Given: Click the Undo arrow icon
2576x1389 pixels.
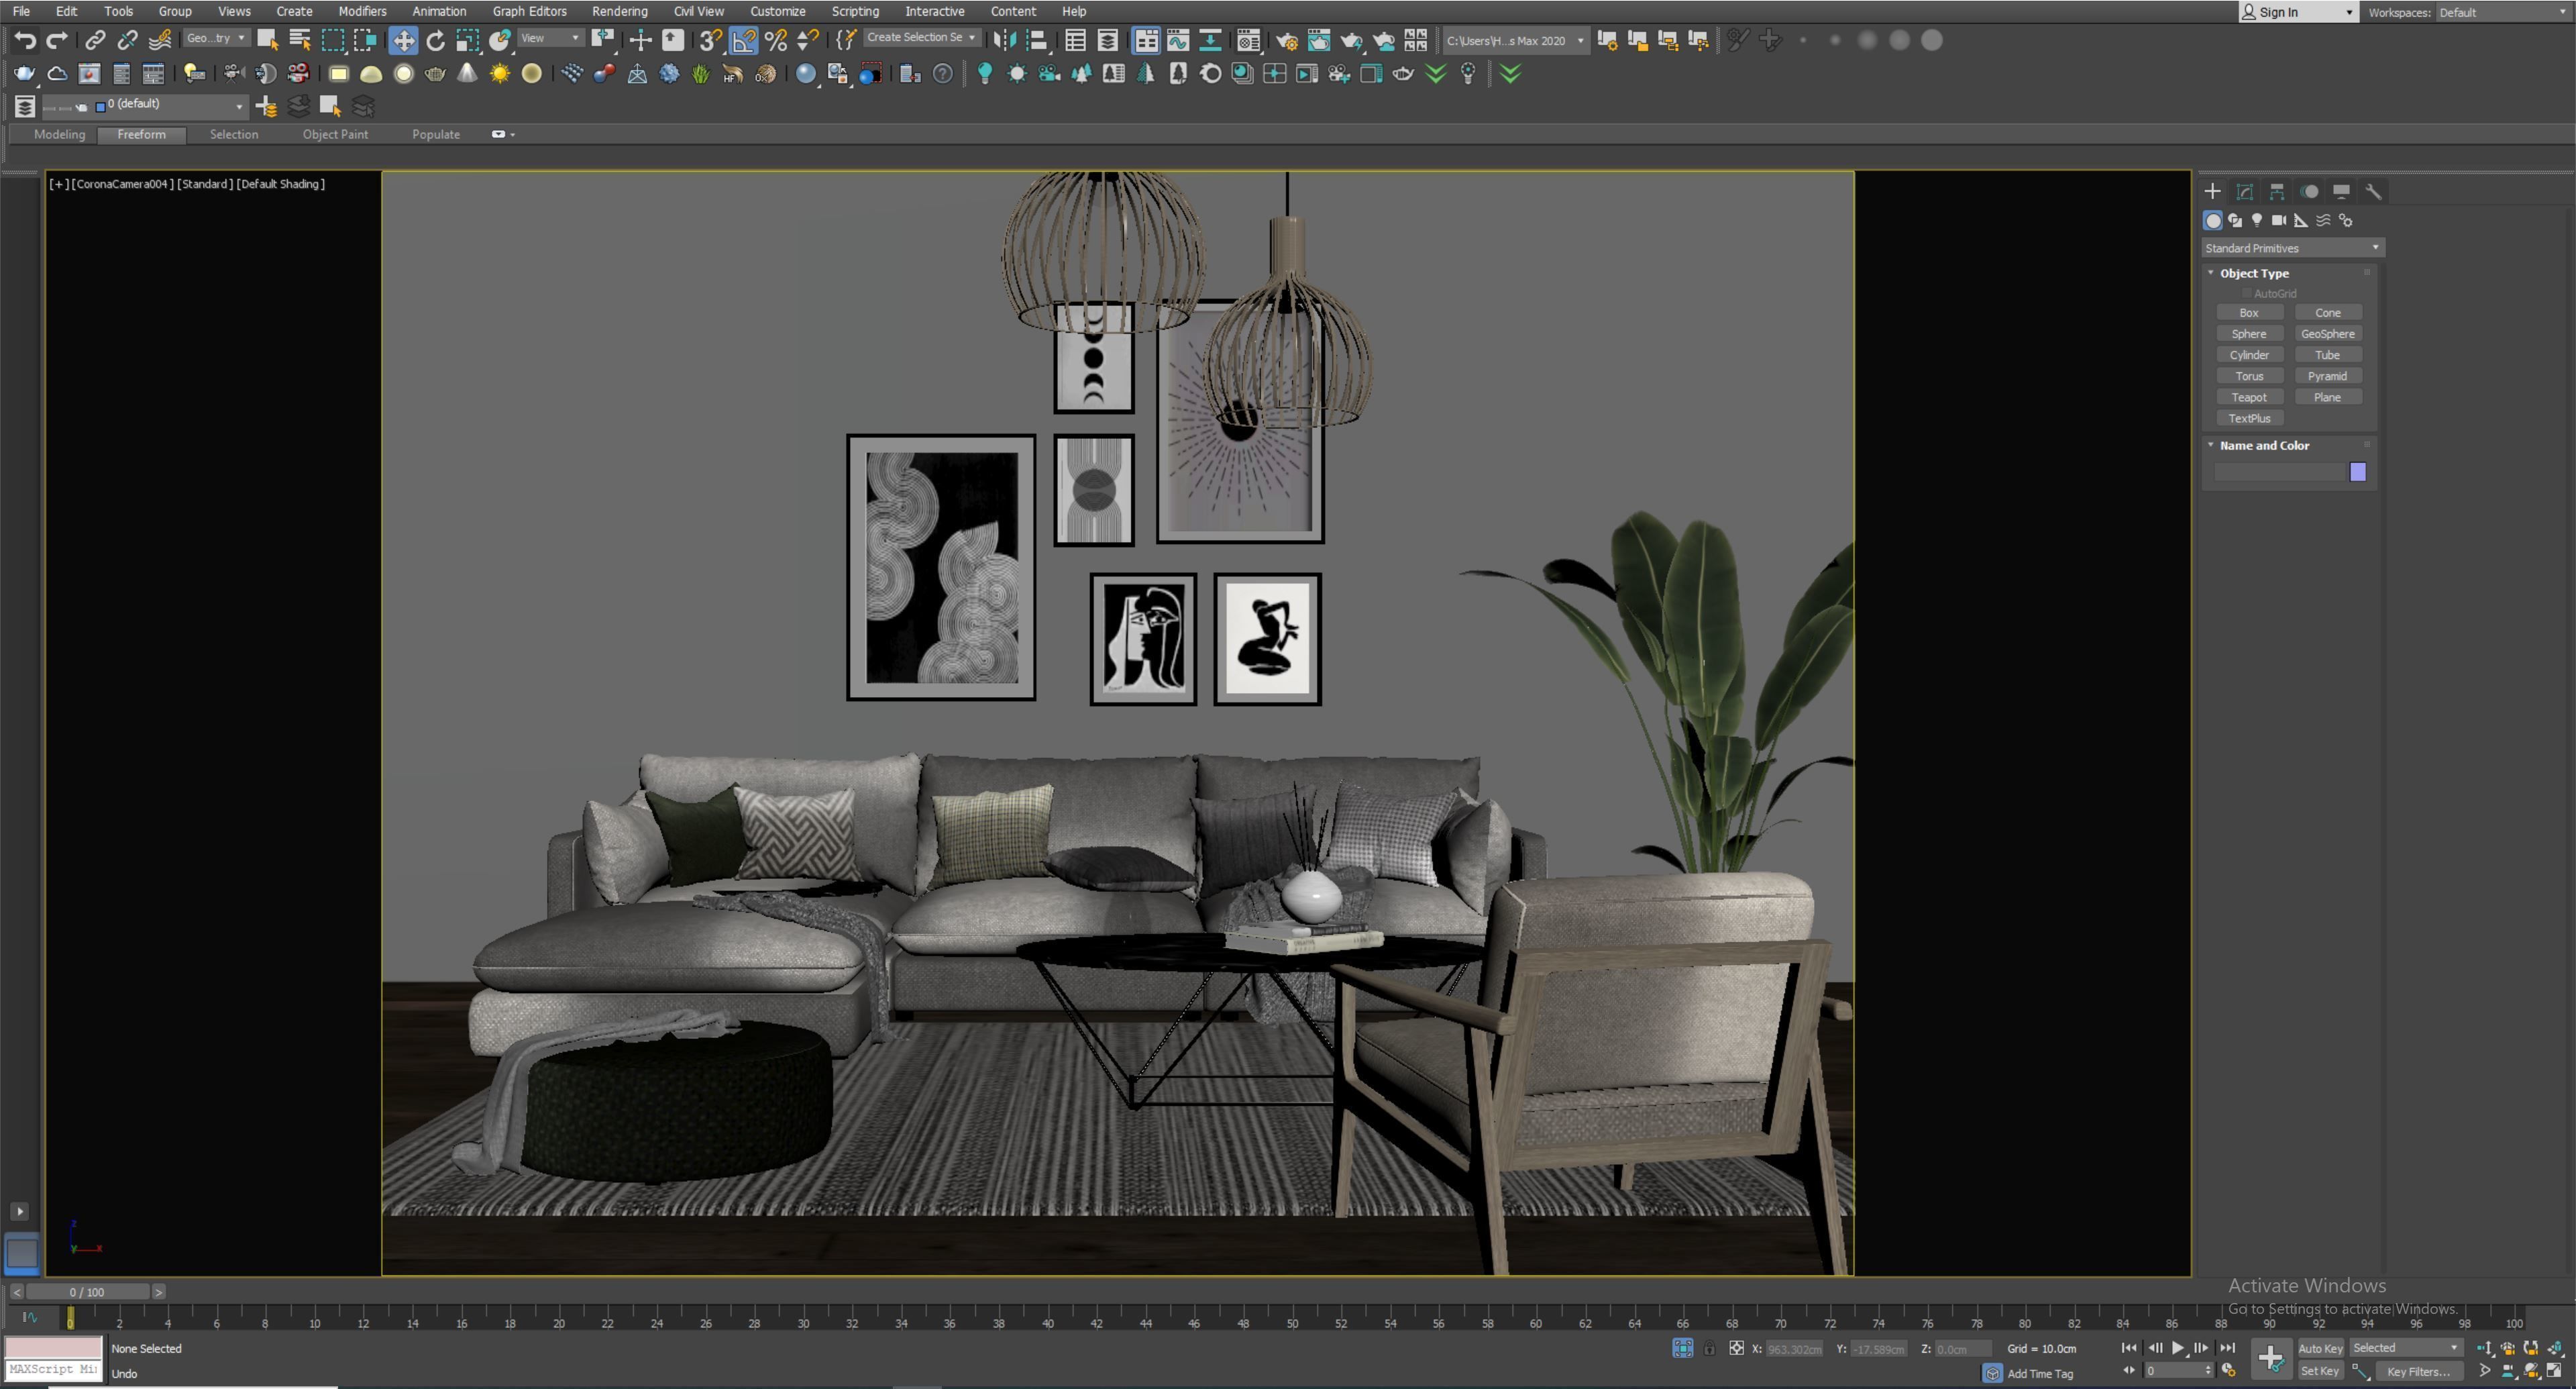Looking at the screenshot, I should [25, 40].
